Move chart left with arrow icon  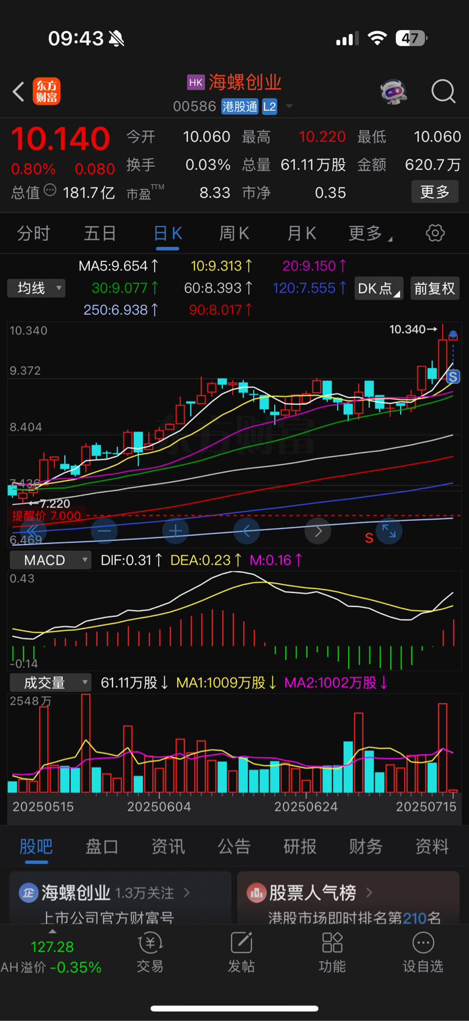(247, 531)
